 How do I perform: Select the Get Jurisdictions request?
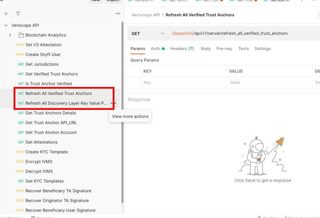click(42, 64)
